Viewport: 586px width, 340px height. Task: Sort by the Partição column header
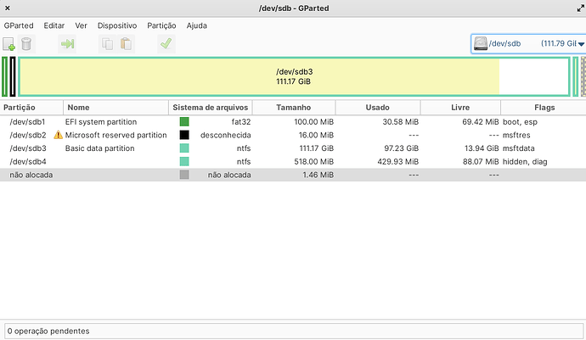[x=31, y=108]
